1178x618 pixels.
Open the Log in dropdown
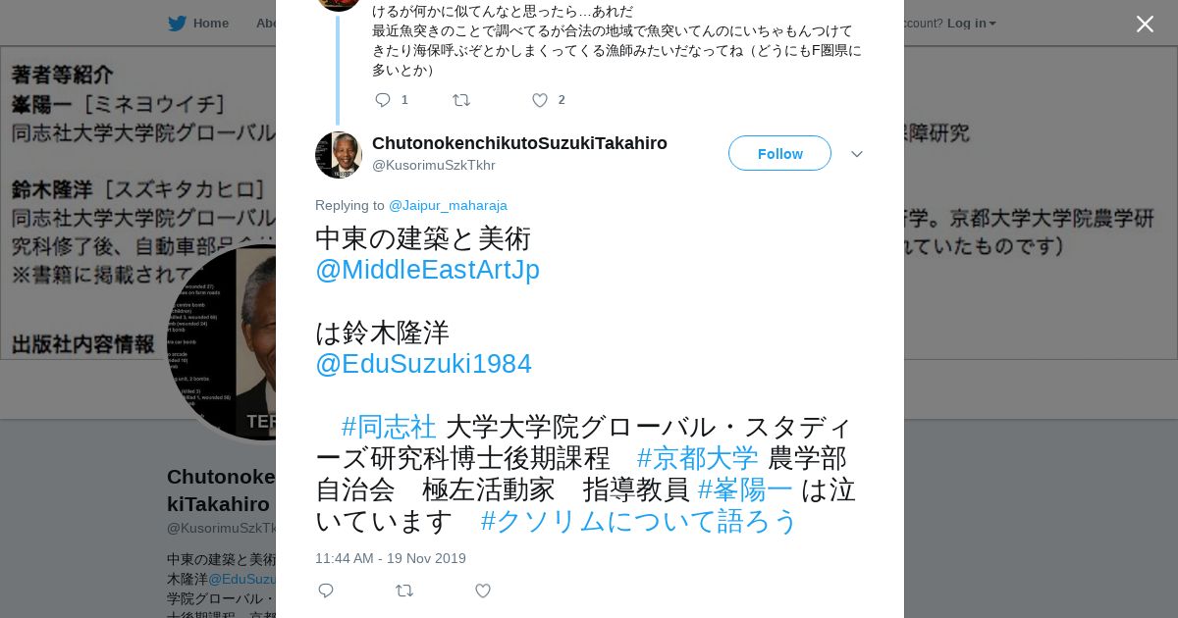[971, 23]
